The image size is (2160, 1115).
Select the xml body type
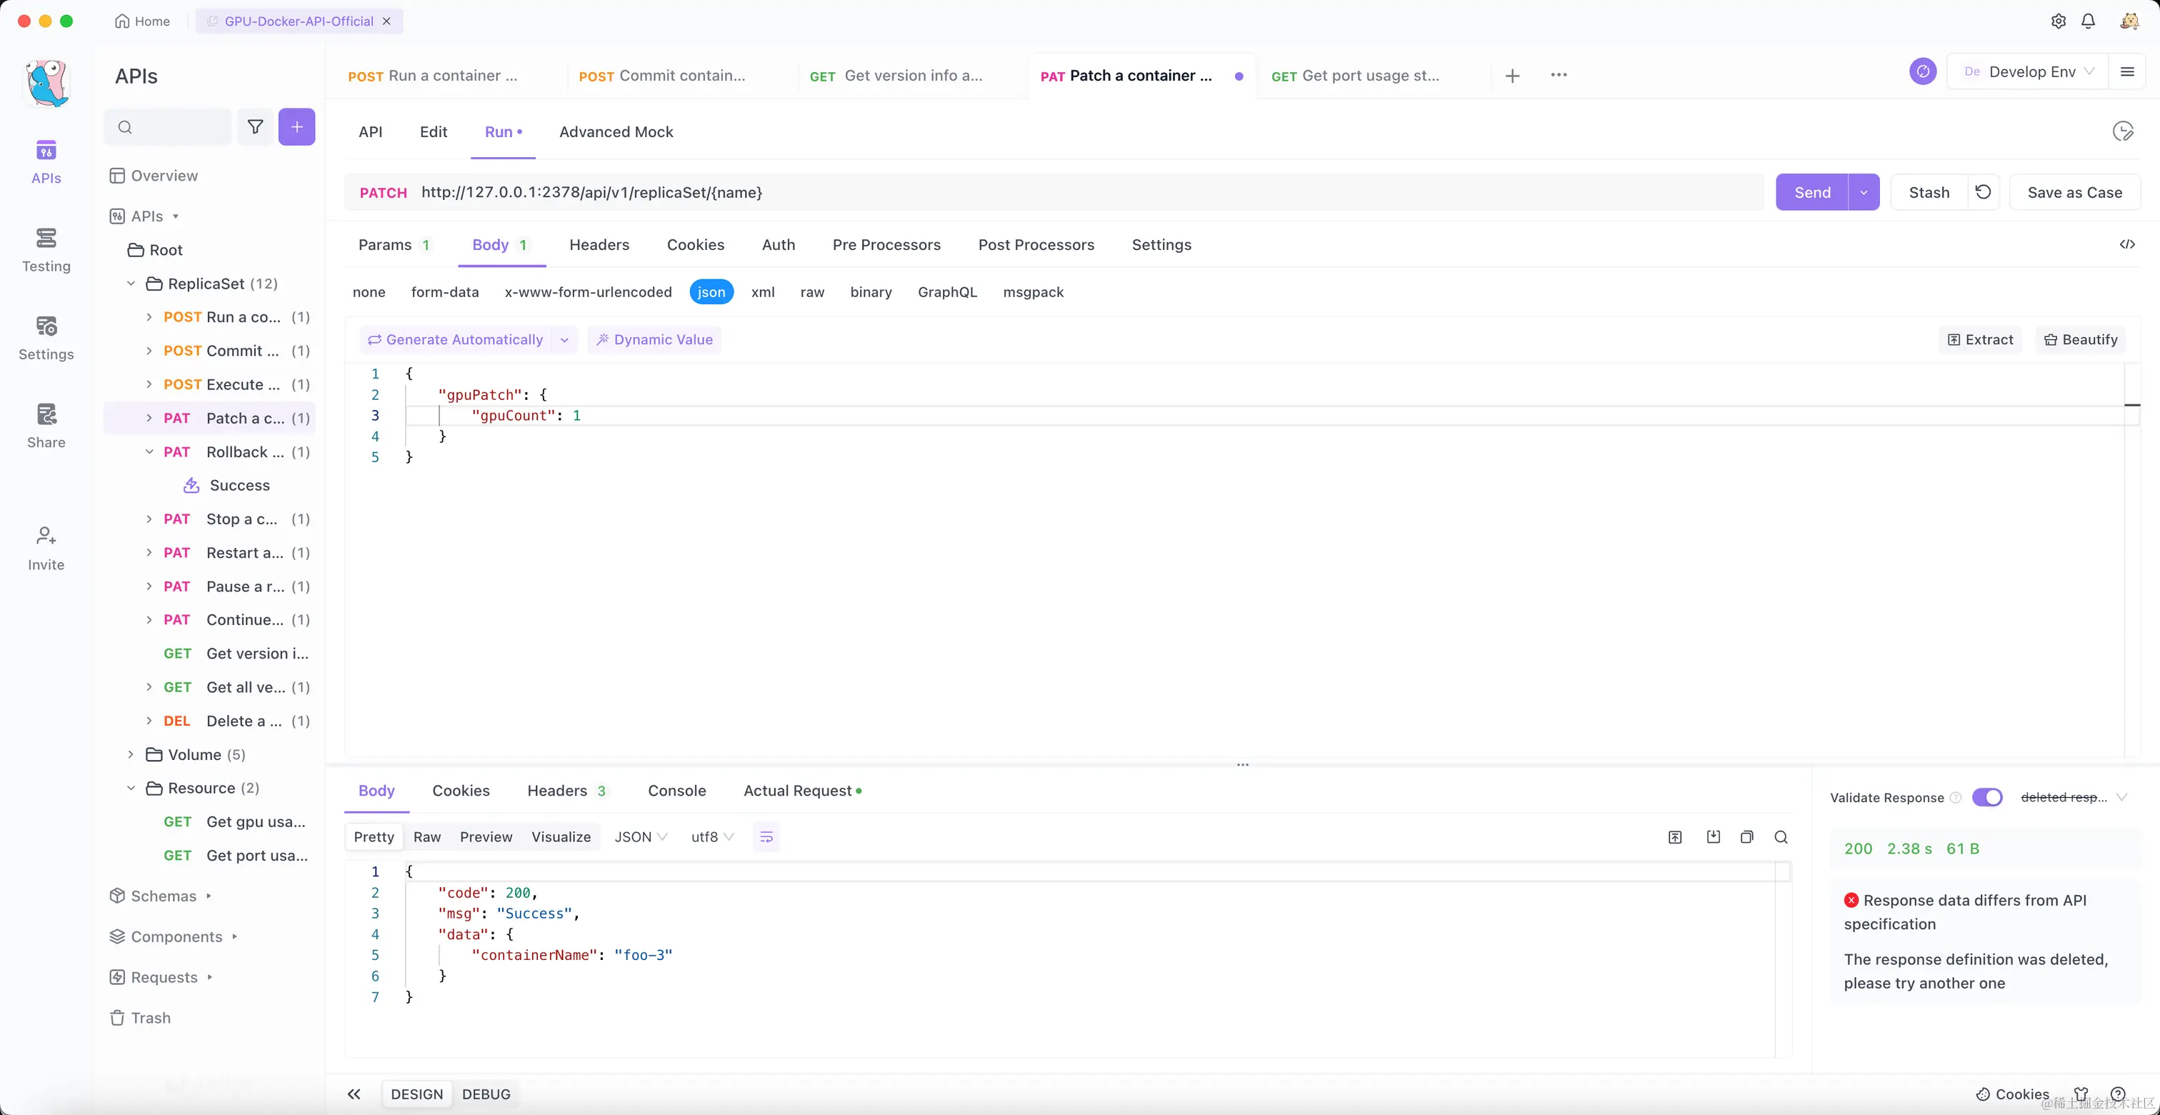[762, 291]
